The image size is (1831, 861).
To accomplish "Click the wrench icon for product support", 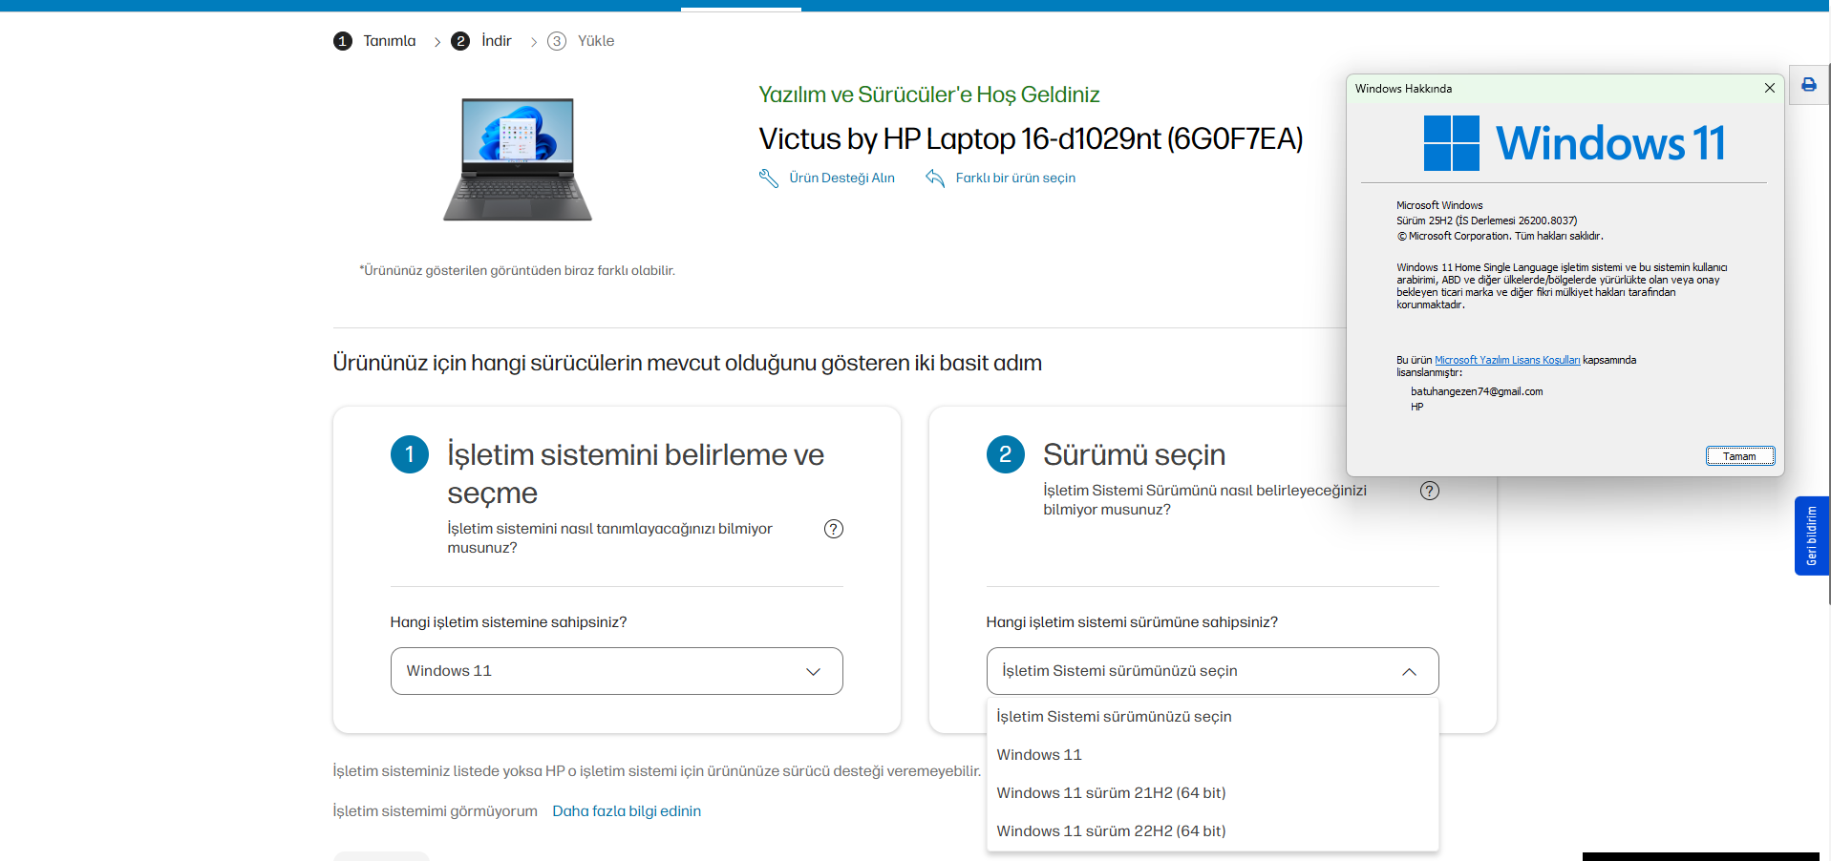I will tap(769, 178).
